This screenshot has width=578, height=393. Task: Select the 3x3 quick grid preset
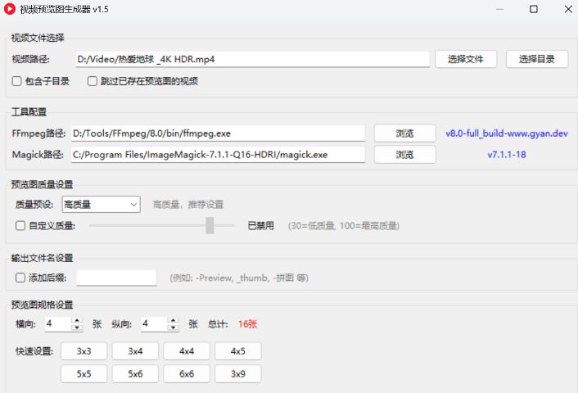point(84,351)
